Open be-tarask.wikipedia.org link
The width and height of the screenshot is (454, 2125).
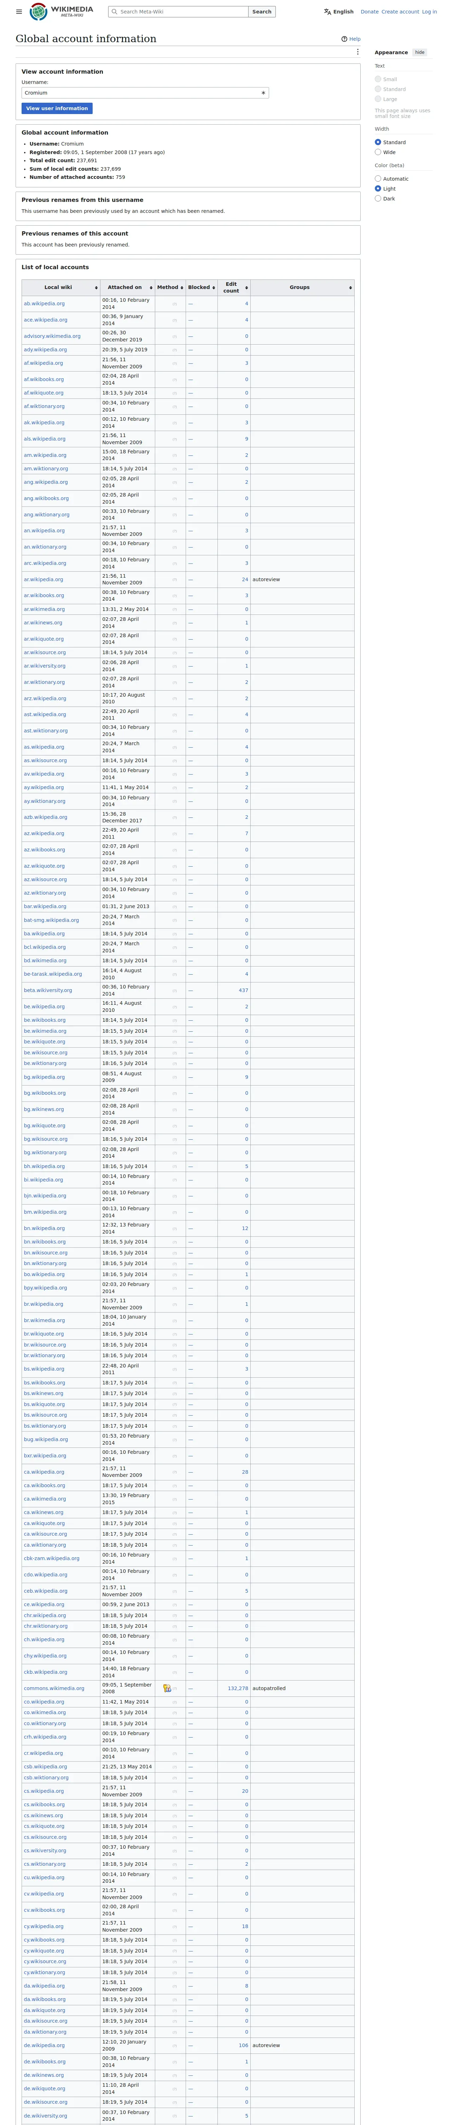click(53, 974)
